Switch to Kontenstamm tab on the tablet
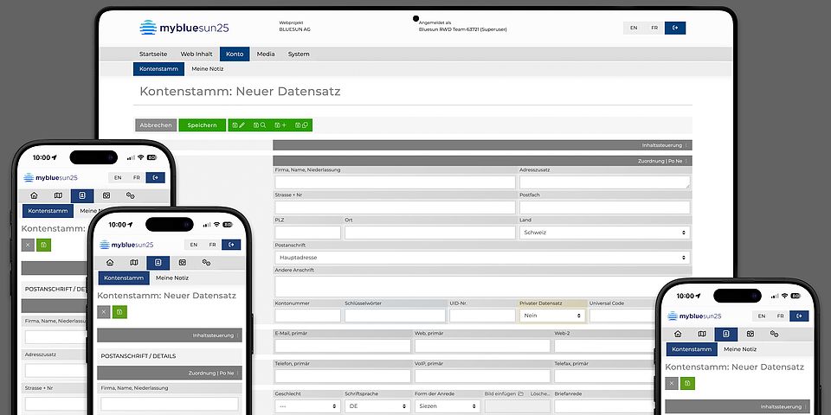This screenshot has height=415, width=831. 158,69
